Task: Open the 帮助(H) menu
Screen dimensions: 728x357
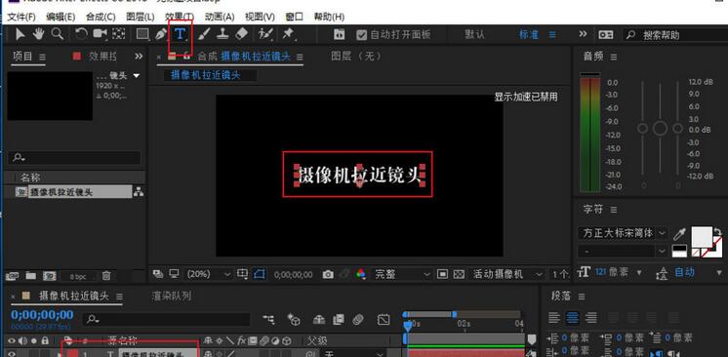Action: click(329, 17)
